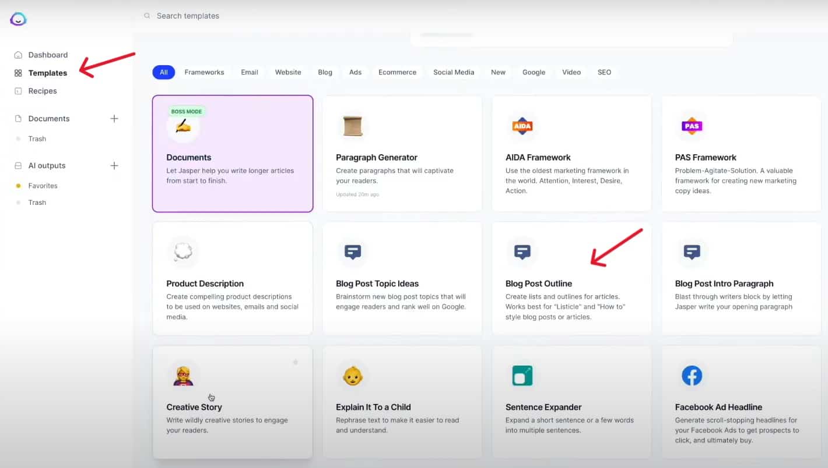Click the AIDA Framework diamond icon
The height and width of the screenshot is (468, 828).
point(522,125)
